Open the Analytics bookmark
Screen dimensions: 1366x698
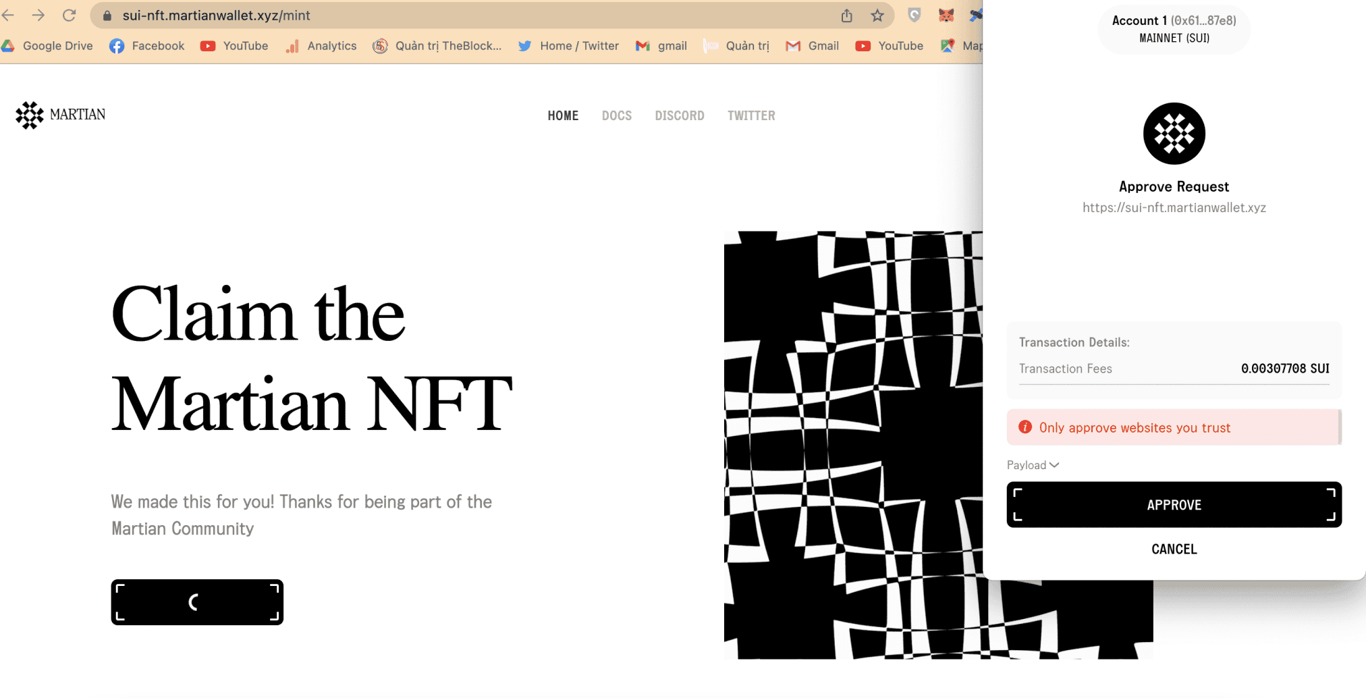pyautogui.click(x=321, y=46)
